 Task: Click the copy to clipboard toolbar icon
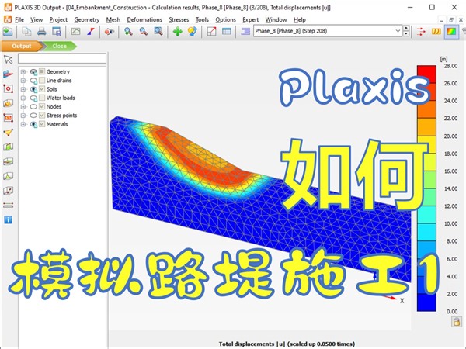point(26,31)
